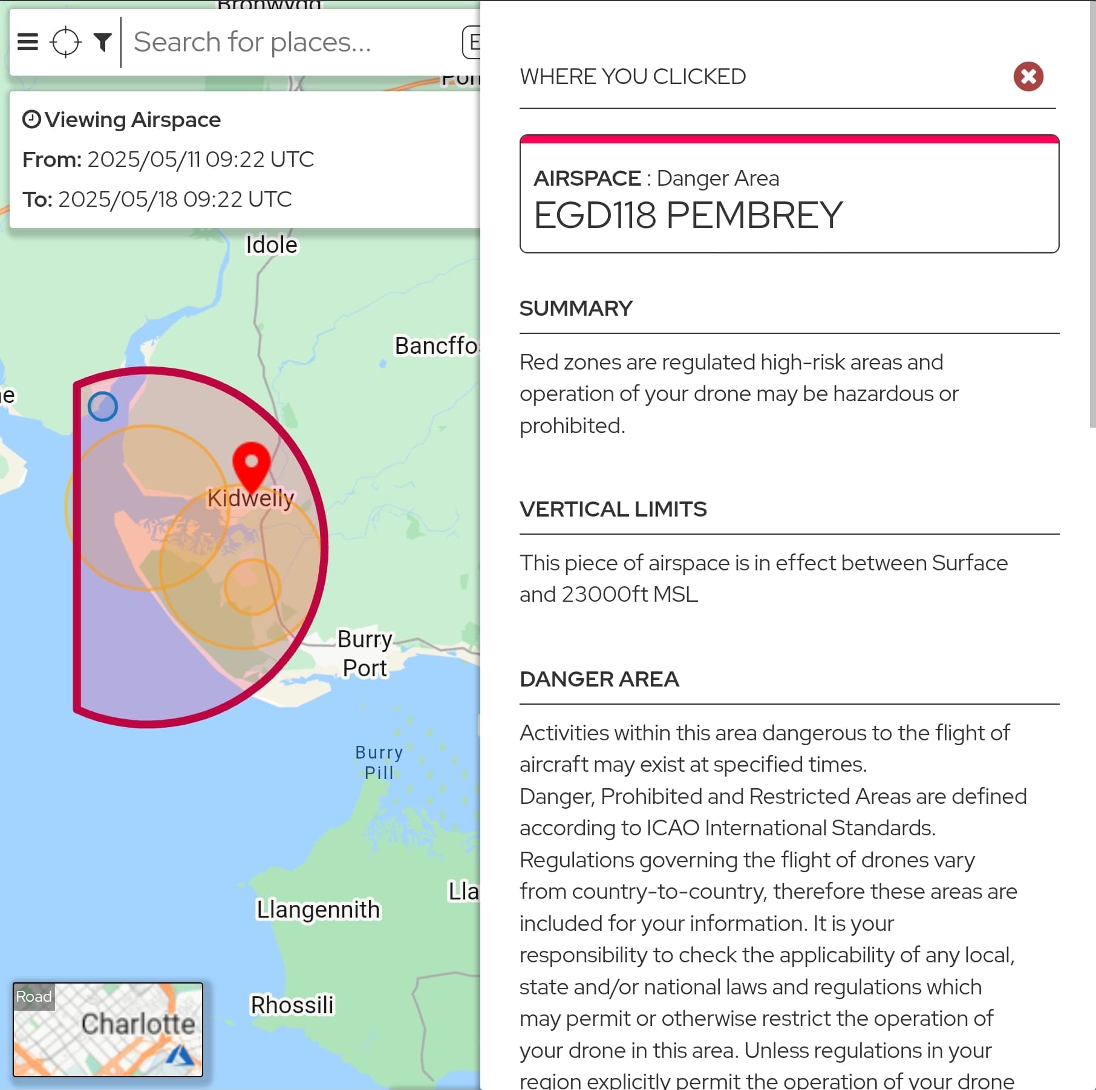This screenshot has height=1090, width=1096.
Task: Click the Burry Port map label
Action: [x=365, y=654]
